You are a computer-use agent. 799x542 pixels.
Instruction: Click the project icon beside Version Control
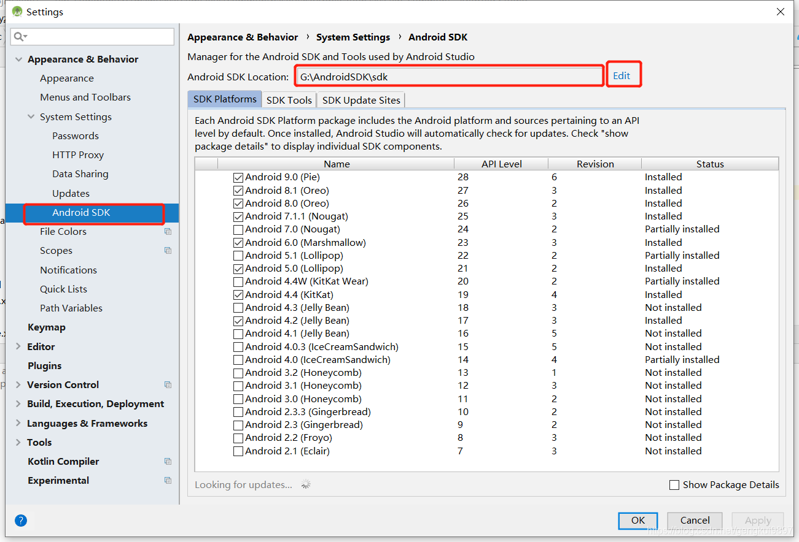tap(168, 385)
